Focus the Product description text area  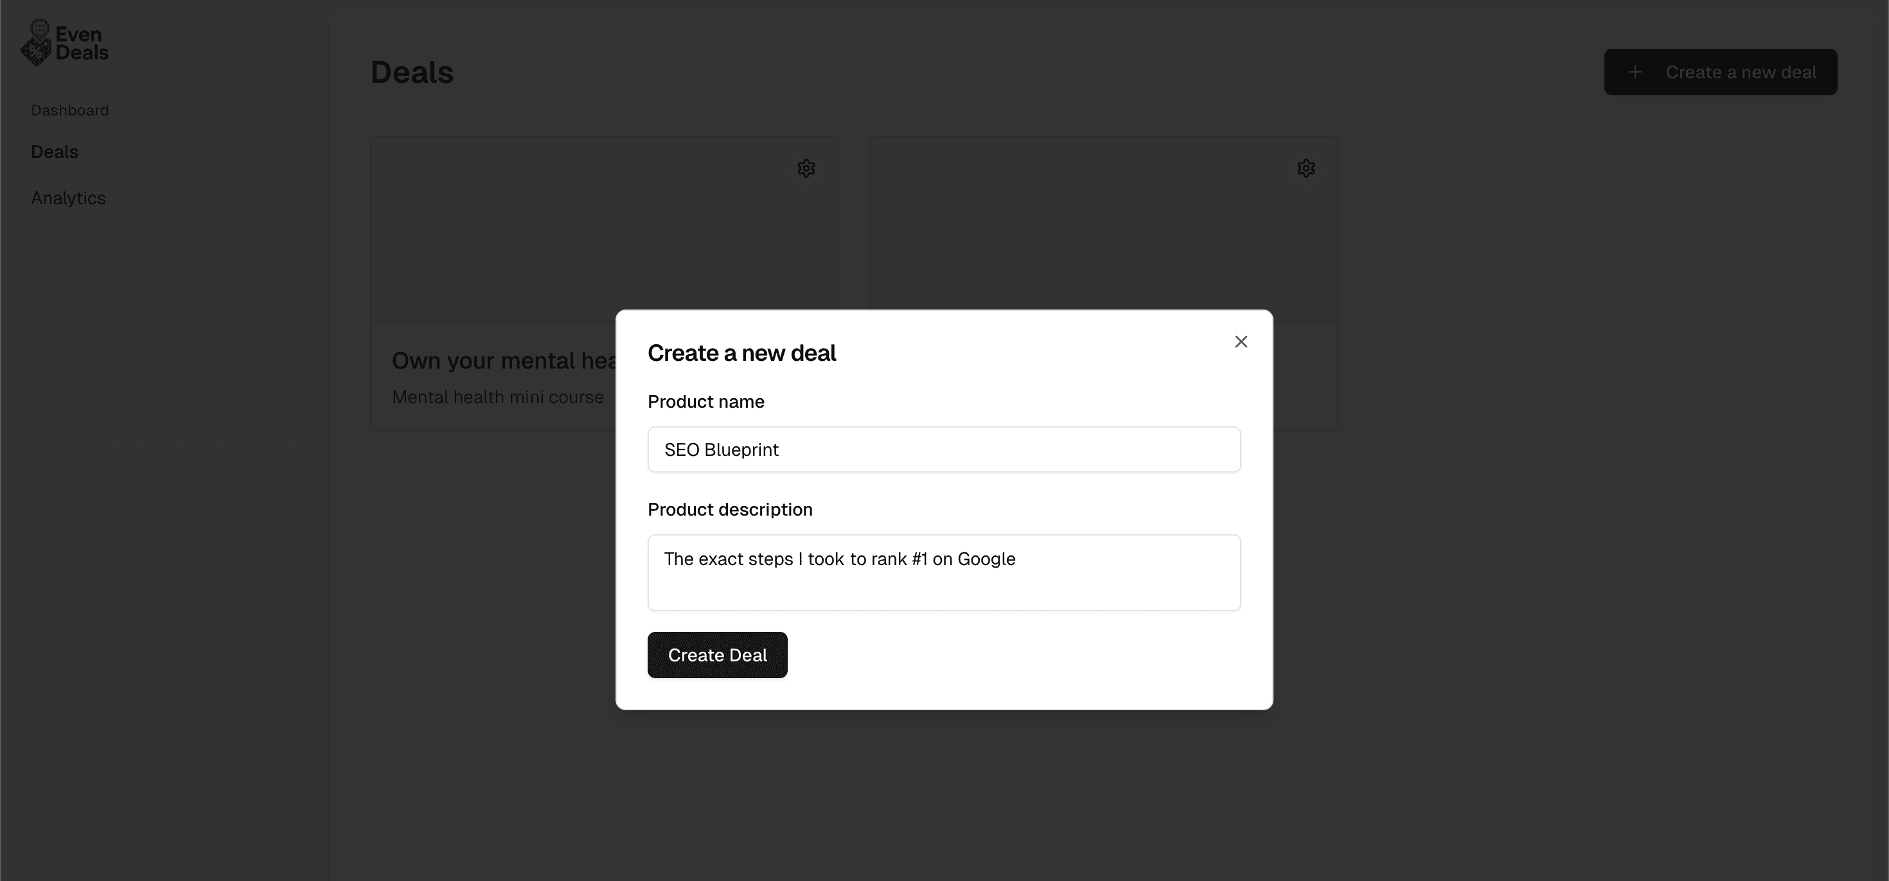point(944,572)
